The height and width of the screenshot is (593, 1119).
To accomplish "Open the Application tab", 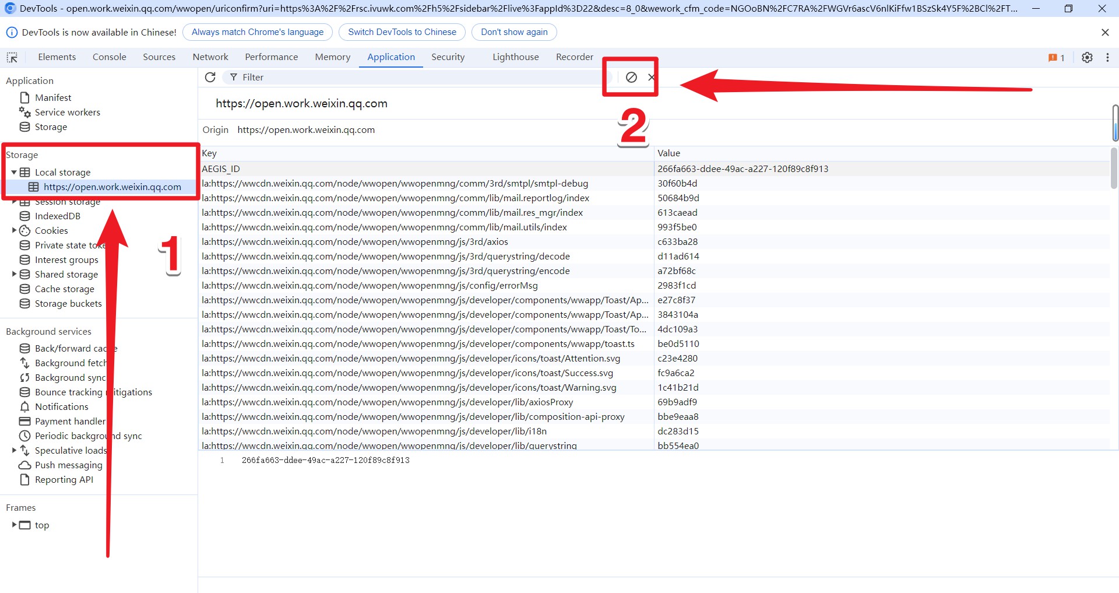I will (391, 57).
